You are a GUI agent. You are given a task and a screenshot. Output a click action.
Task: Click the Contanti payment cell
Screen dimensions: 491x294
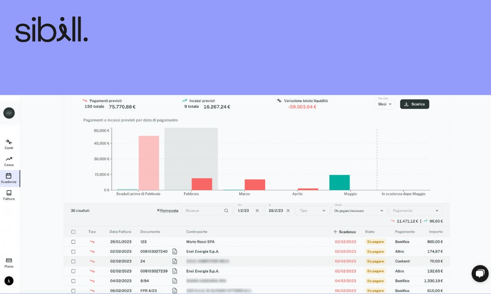[x=403, y=261]
